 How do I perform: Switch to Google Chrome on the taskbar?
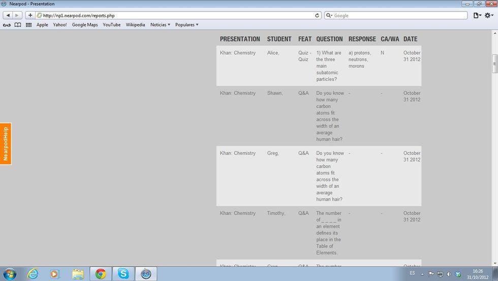coord(101,274)
